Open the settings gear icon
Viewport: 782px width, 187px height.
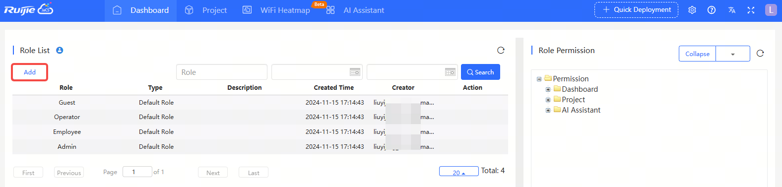pyautogui.click(x=692, y=10)
